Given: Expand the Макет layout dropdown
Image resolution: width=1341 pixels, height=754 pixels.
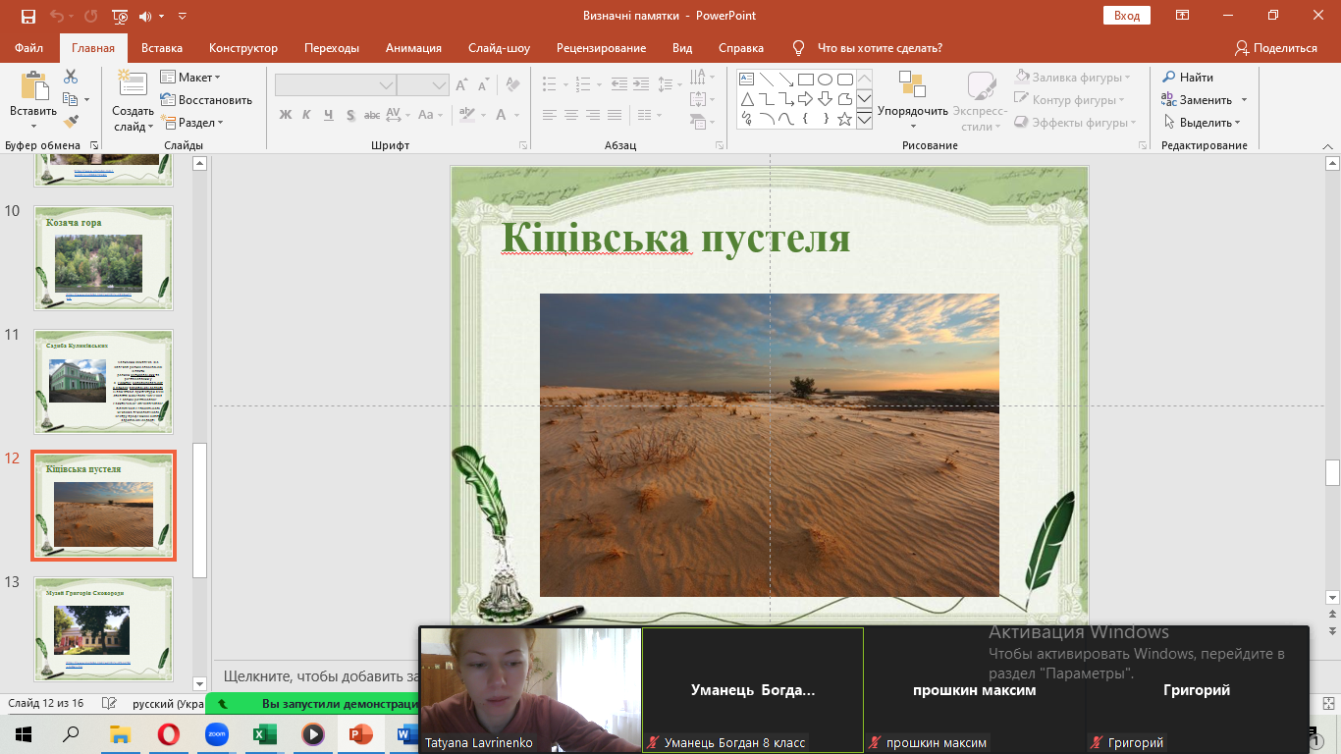Looking at the screenshot, I should 191,77.
